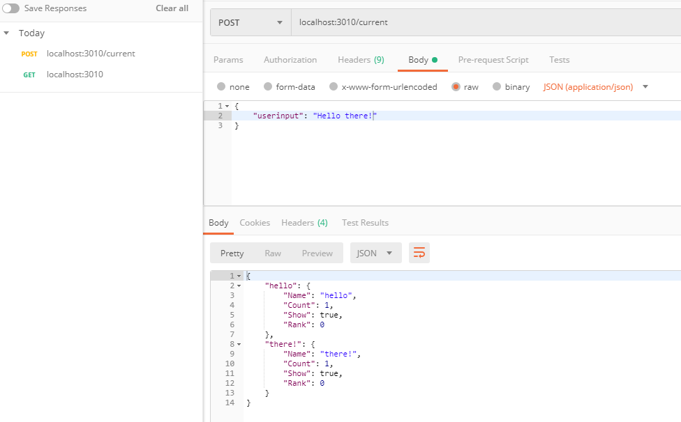681x422 pixels.
Task: Select the none body type radio
Action: click(221, 86)
